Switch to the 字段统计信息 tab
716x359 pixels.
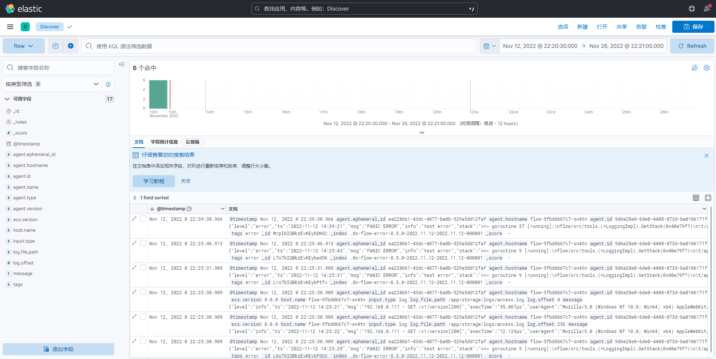(164, 142)
